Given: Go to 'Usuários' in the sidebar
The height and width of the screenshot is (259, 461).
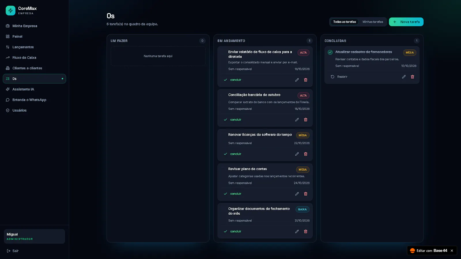Looking at the screenshot, I should (34, 111).
